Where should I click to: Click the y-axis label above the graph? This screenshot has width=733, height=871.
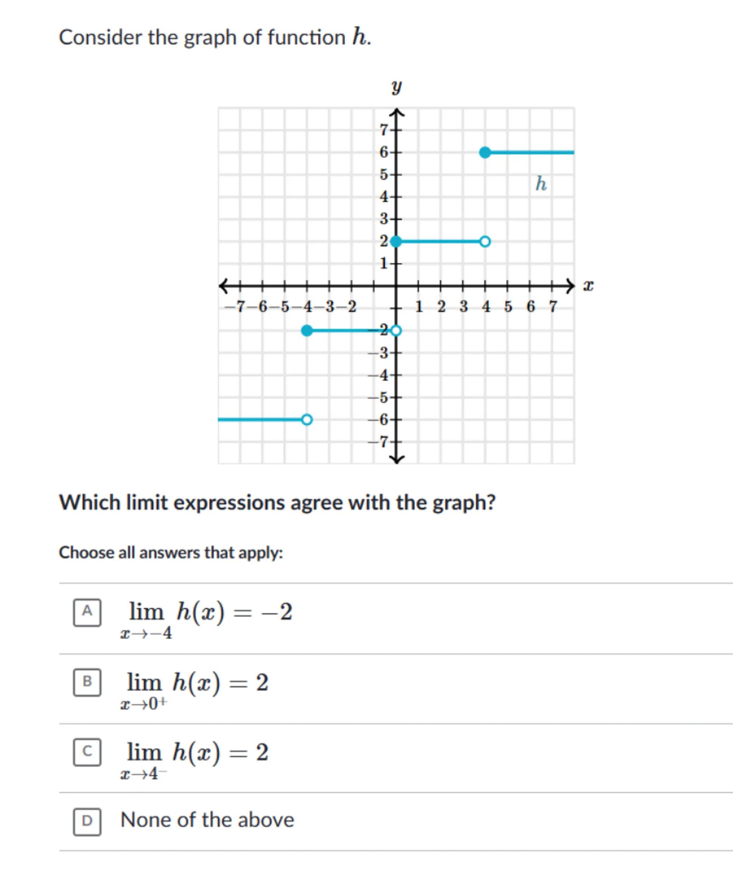(397, 87)
